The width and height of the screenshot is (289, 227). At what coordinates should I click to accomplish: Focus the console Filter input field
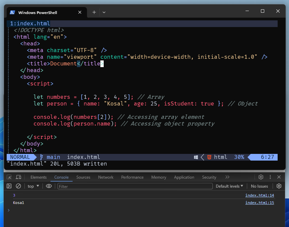point(135,186)
